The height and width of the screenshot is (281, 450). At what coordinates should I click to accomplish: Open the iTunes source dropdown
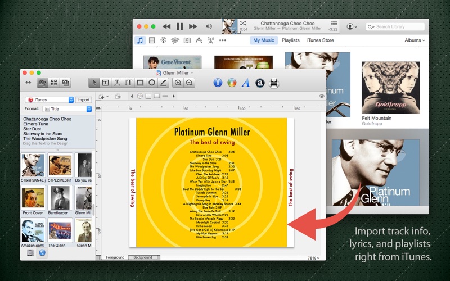[x=49, y=100]
